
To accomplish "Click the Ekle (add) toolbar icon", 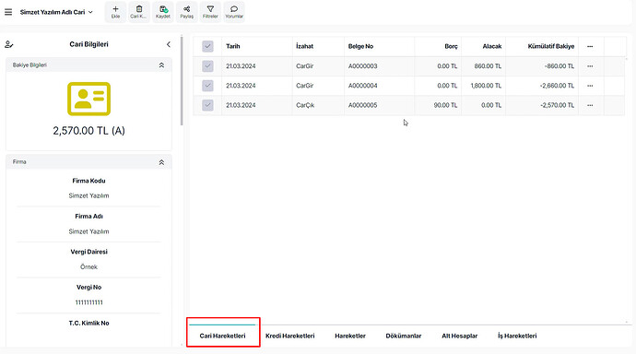I will tap(115, 12).
